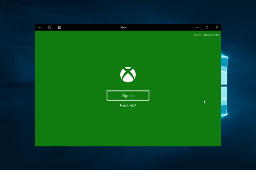Click the Sign in button
256x170 pixels.
coord(128,96)
